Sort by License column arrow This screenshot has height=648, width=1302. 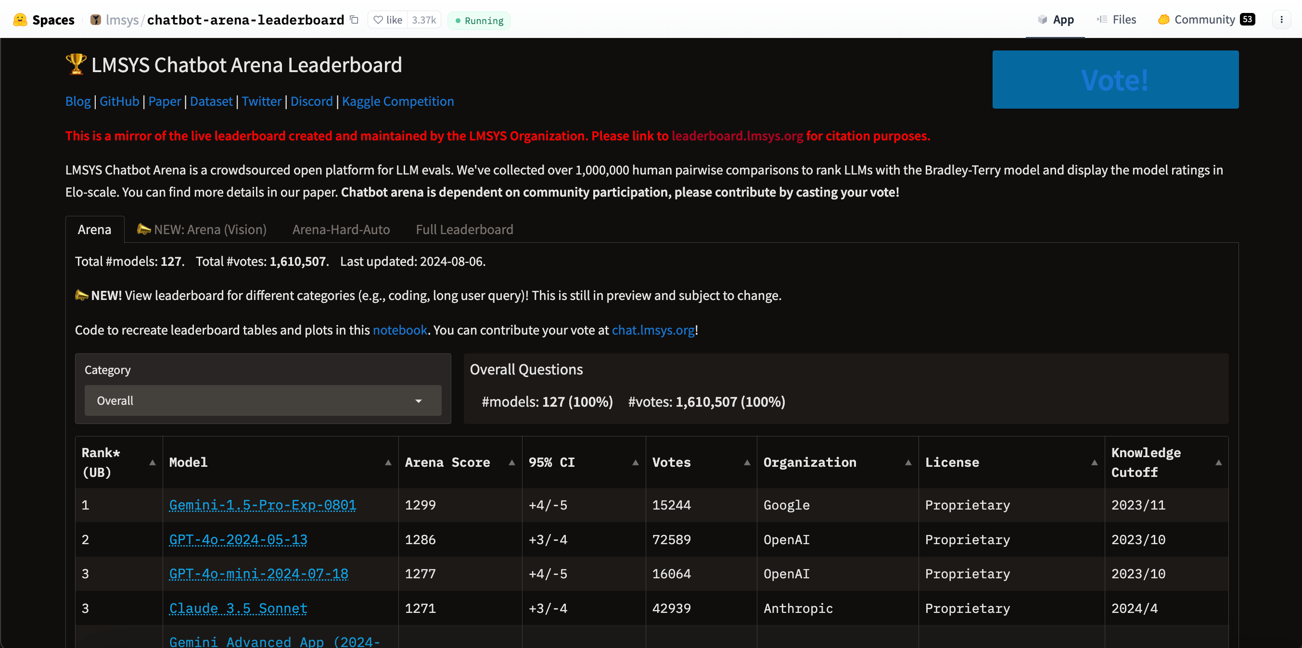[1094, 462]
